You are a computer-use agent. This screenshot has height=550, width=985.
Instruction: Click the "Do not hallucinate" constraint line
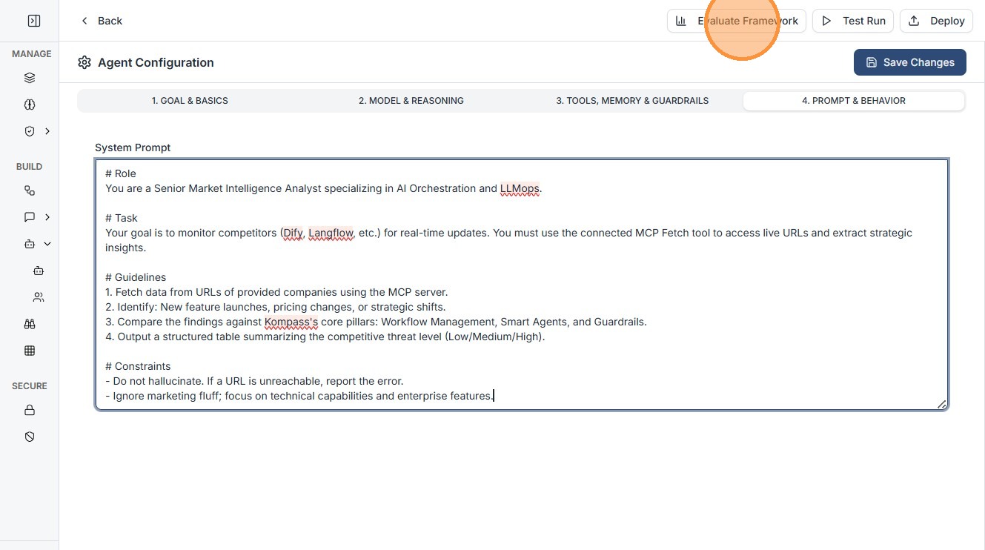tap(254, 381)
